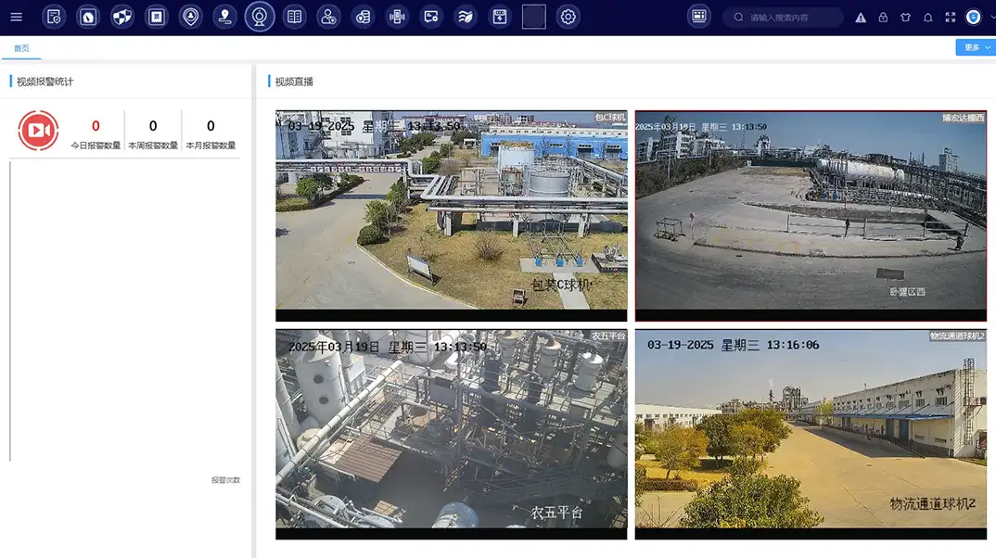Click the search magnifier icon
The width and height of the screenshot is (996, 558).
[x=739, y=17]
